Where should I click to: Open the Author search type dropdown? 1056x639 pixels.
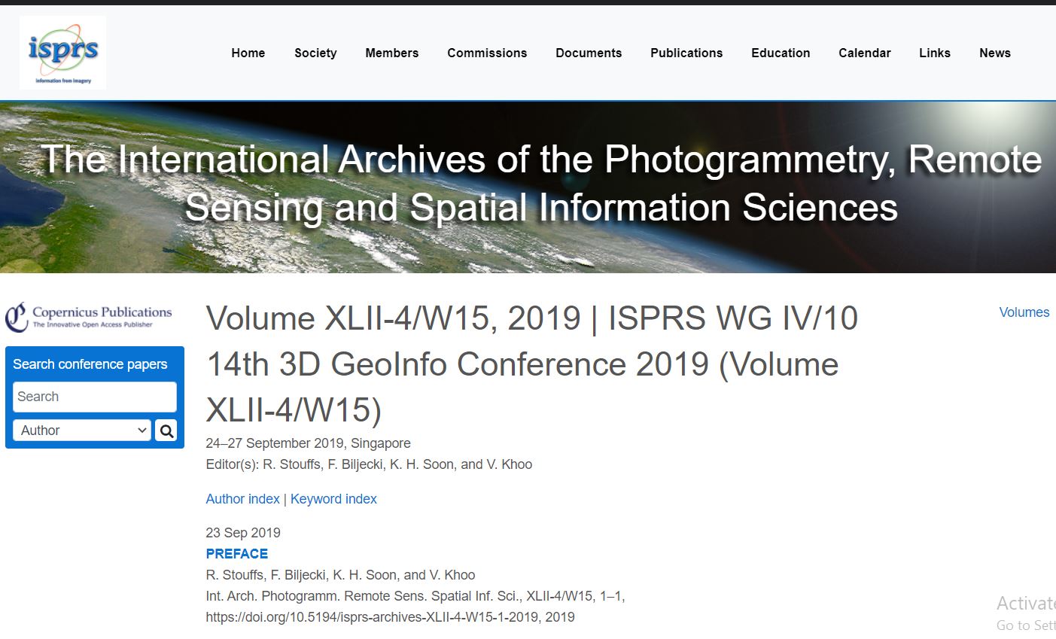click(82, 431)
